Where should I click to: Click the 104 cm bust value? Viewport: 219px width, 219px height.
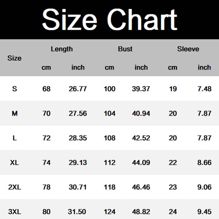[x=109, y=113]
